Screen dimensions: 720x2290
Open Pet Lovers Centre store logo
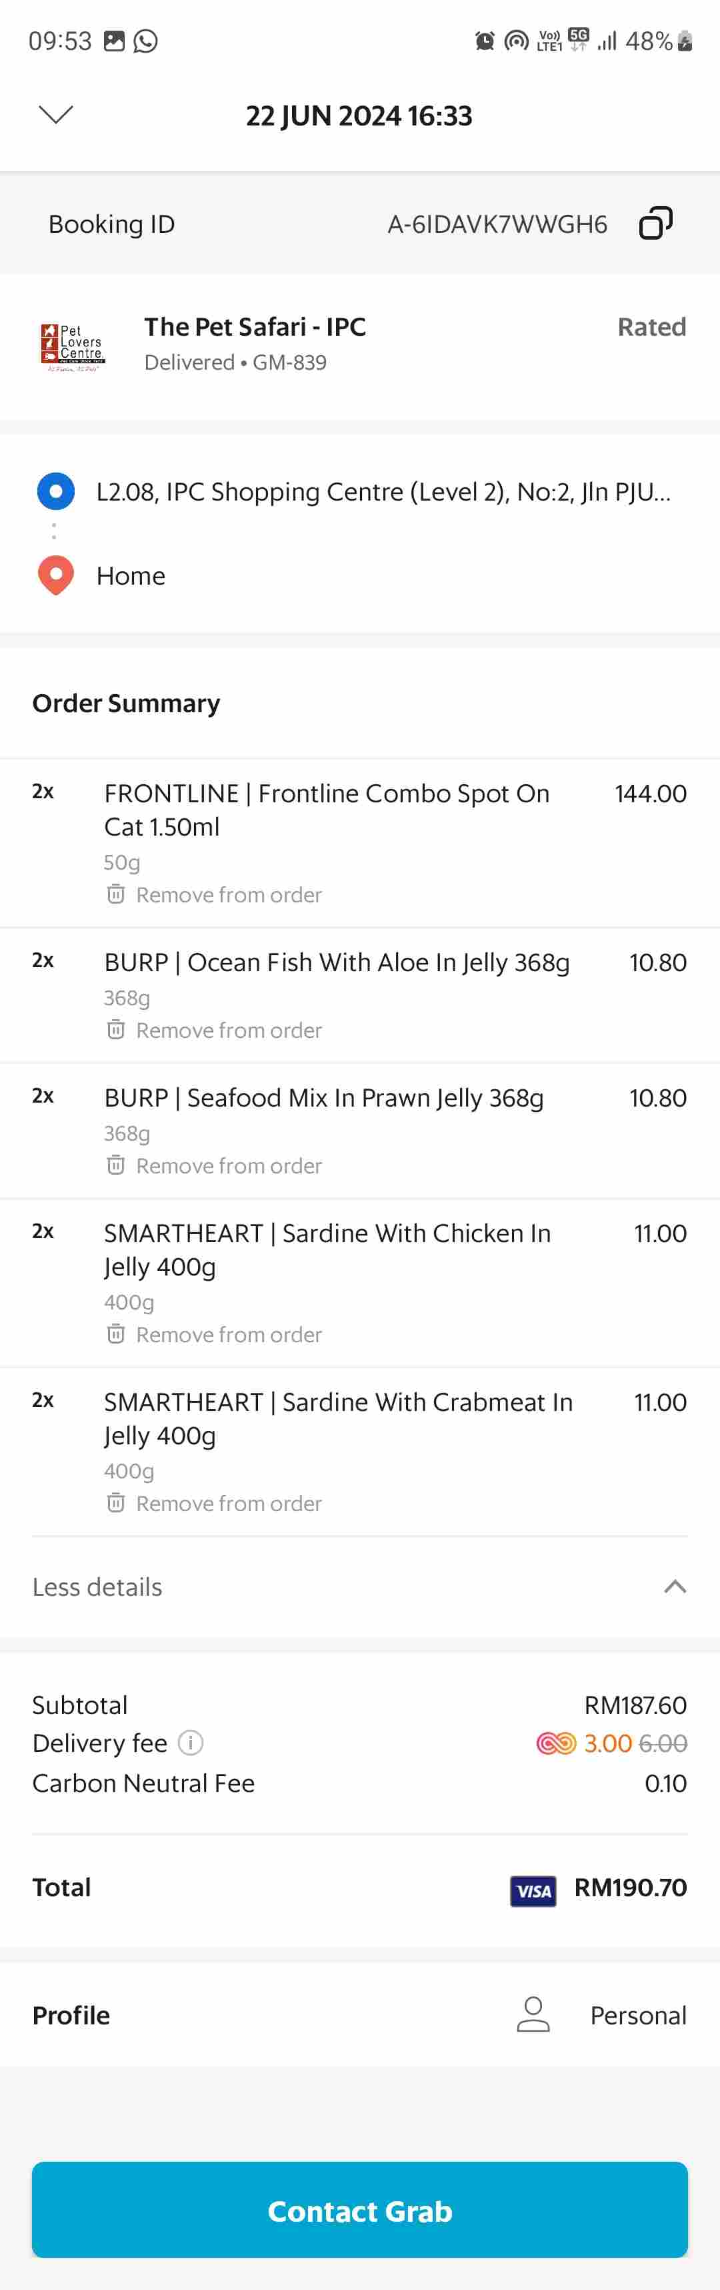pyautogui.click(x=73, y=346)
